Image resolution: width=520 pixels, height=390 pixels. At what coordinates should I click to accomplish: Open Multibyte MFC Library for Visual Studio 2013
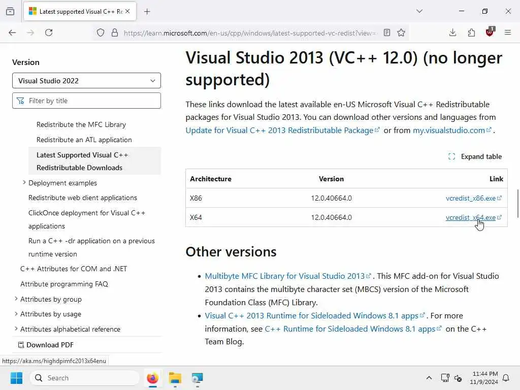(287, 276)
